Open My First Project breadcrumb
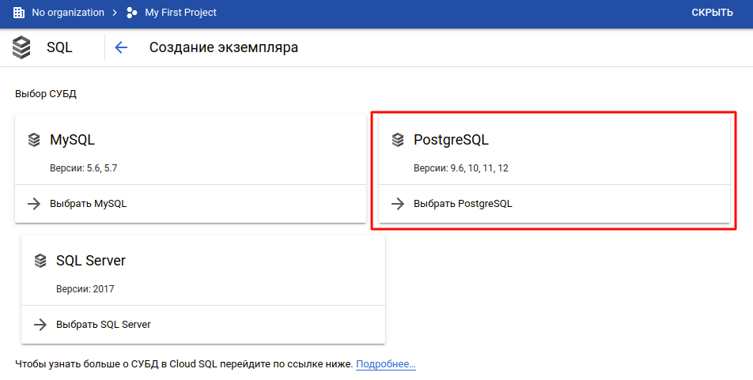Viewport: 753px width, 380px height. pyautogui.click(x=180, y=13)
